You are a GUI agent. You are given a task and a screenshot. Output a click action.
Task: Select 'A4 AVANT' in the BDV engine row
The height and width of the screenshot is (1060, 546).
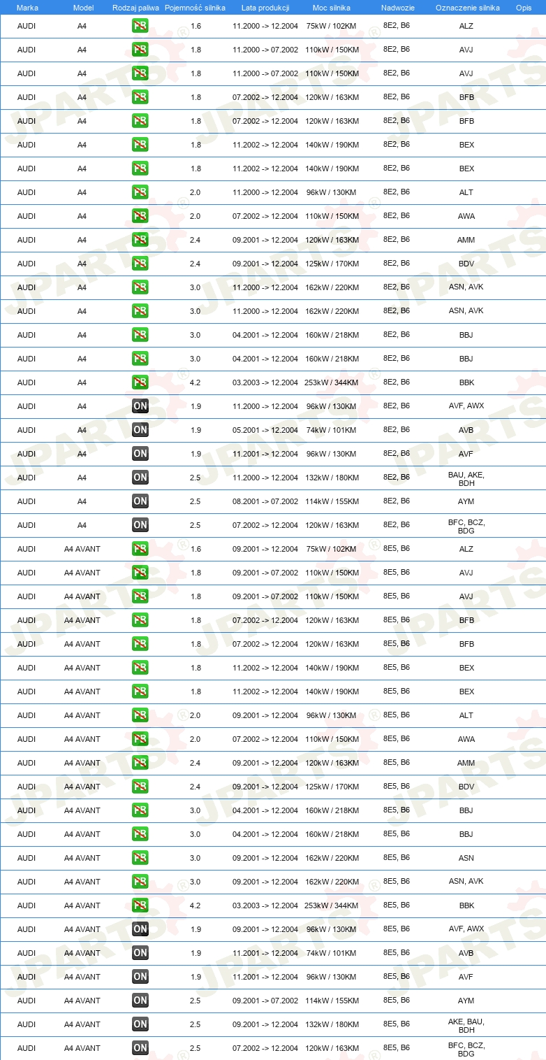pos(82,787)
